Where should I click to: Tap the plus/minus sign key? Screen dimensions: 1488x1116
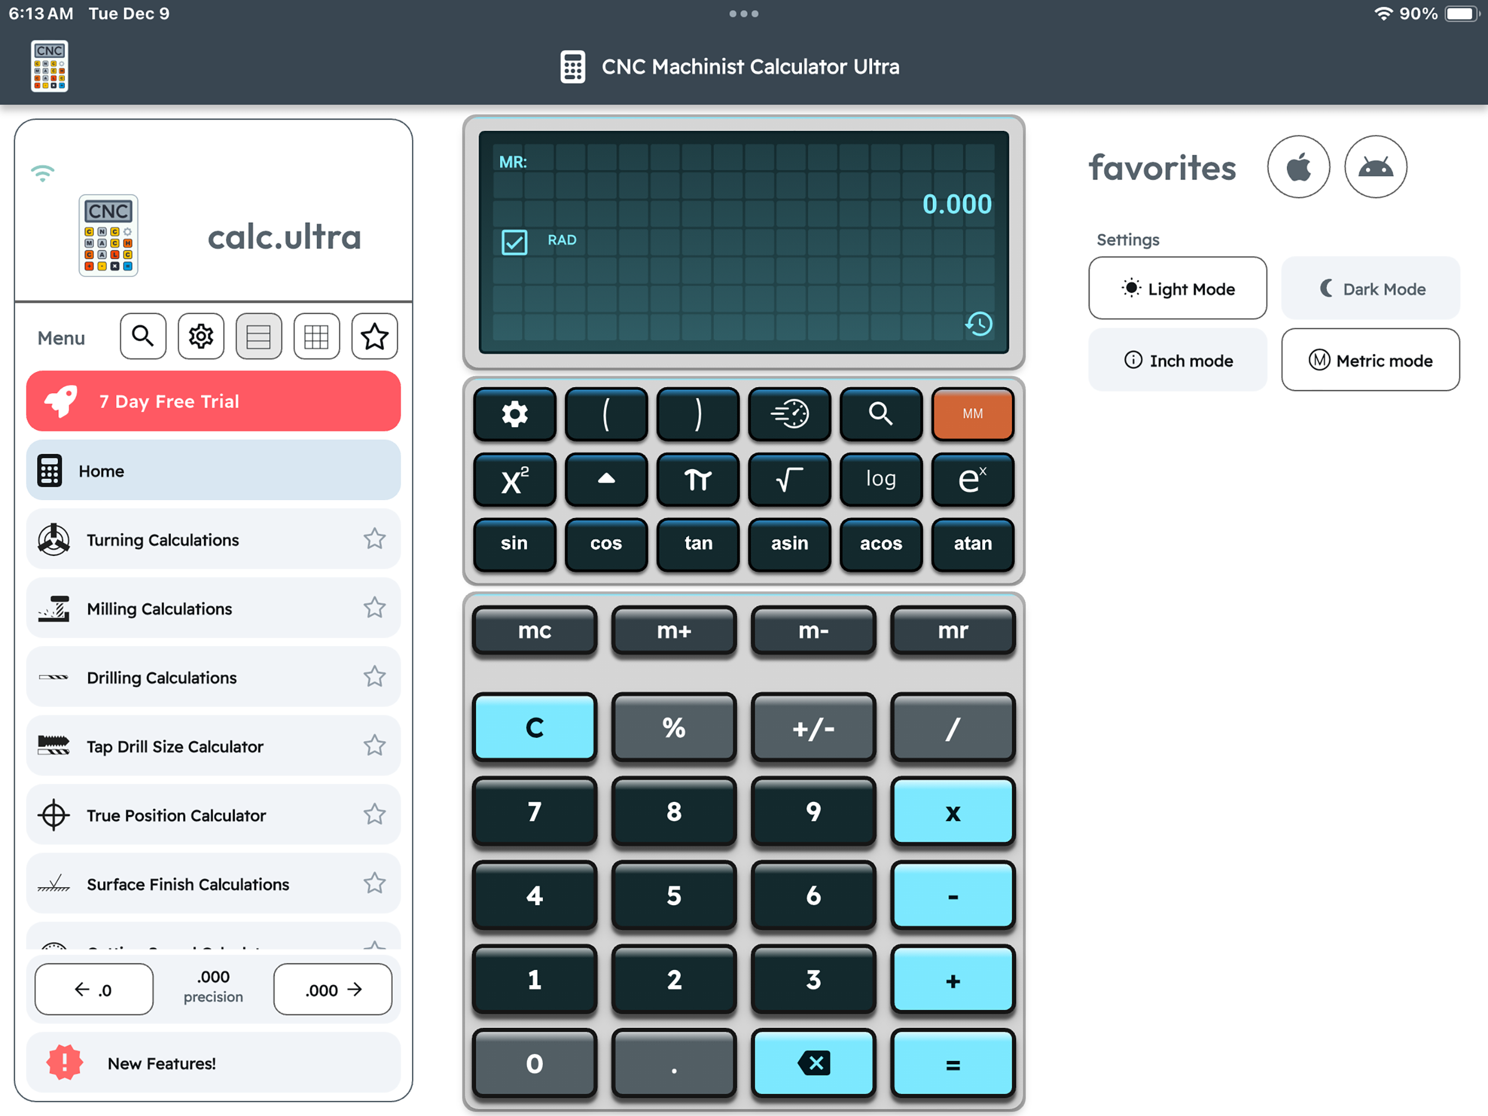813,727
